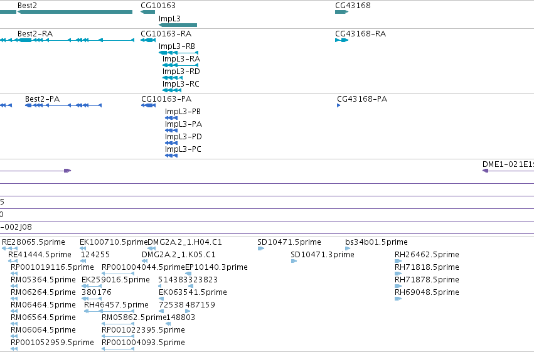The height and width of the screenshot is (352, 534).
Task: Select RH46457.5prime EST
Action: (x=109, y=311)
